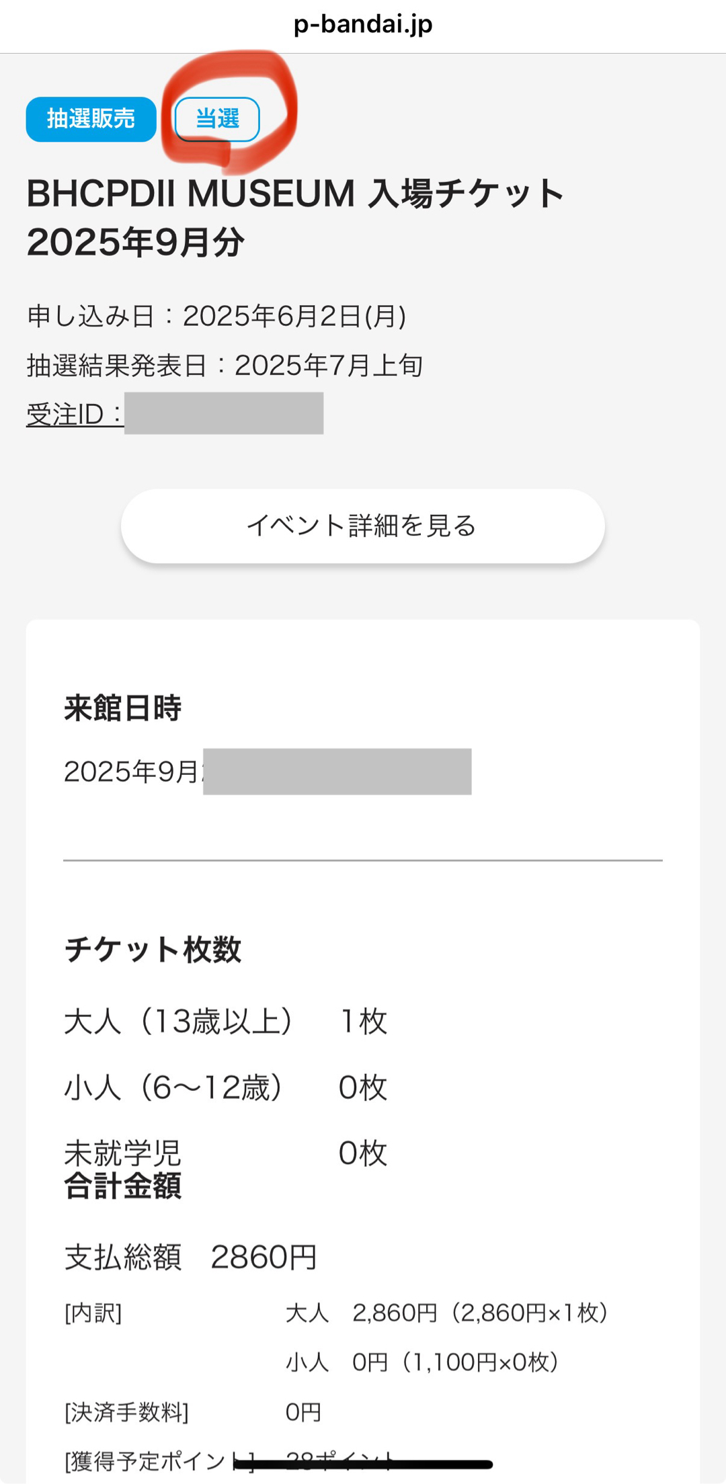Click the 小人(6〜12歳) ticket label

coord(173,1087)
